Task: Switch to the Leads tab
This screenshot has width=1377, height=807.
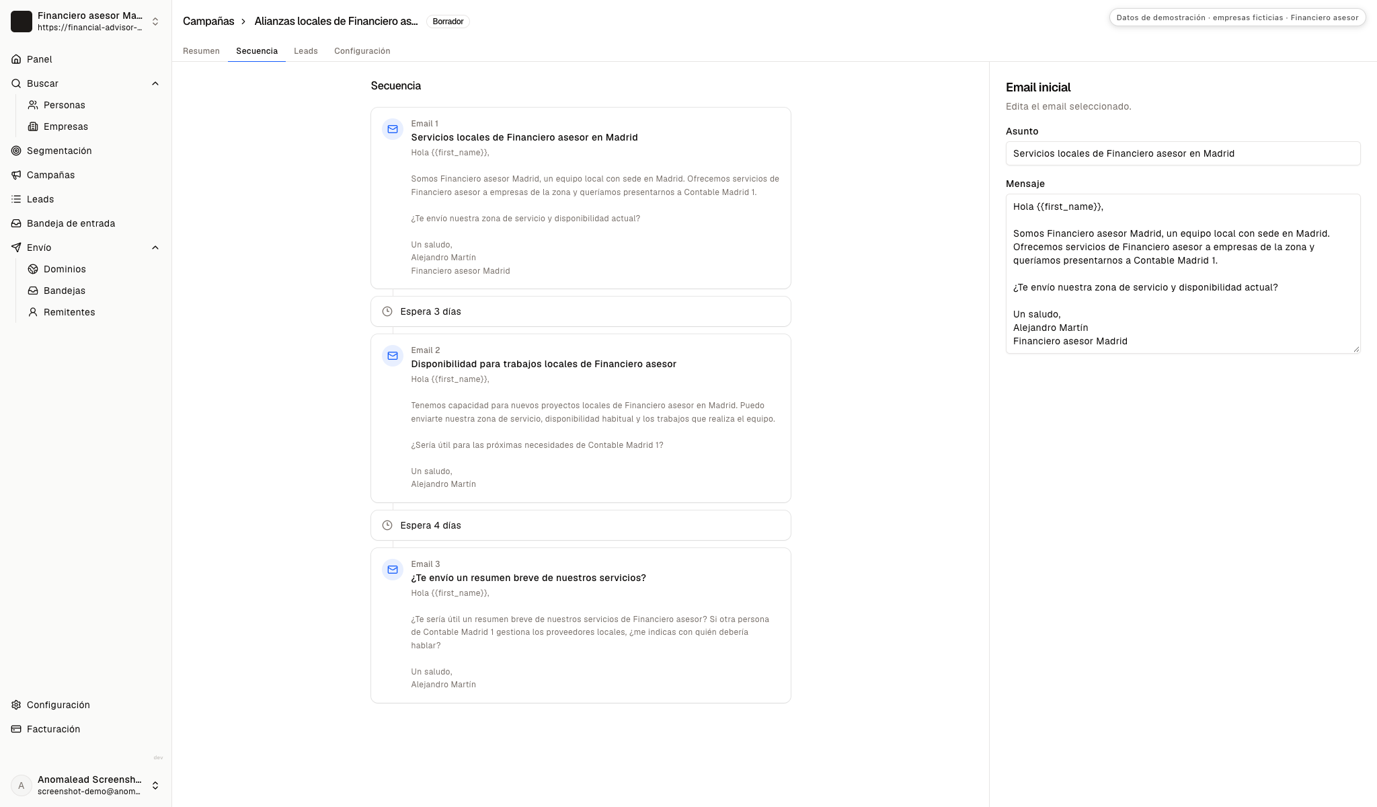Action: pos(306,51)
